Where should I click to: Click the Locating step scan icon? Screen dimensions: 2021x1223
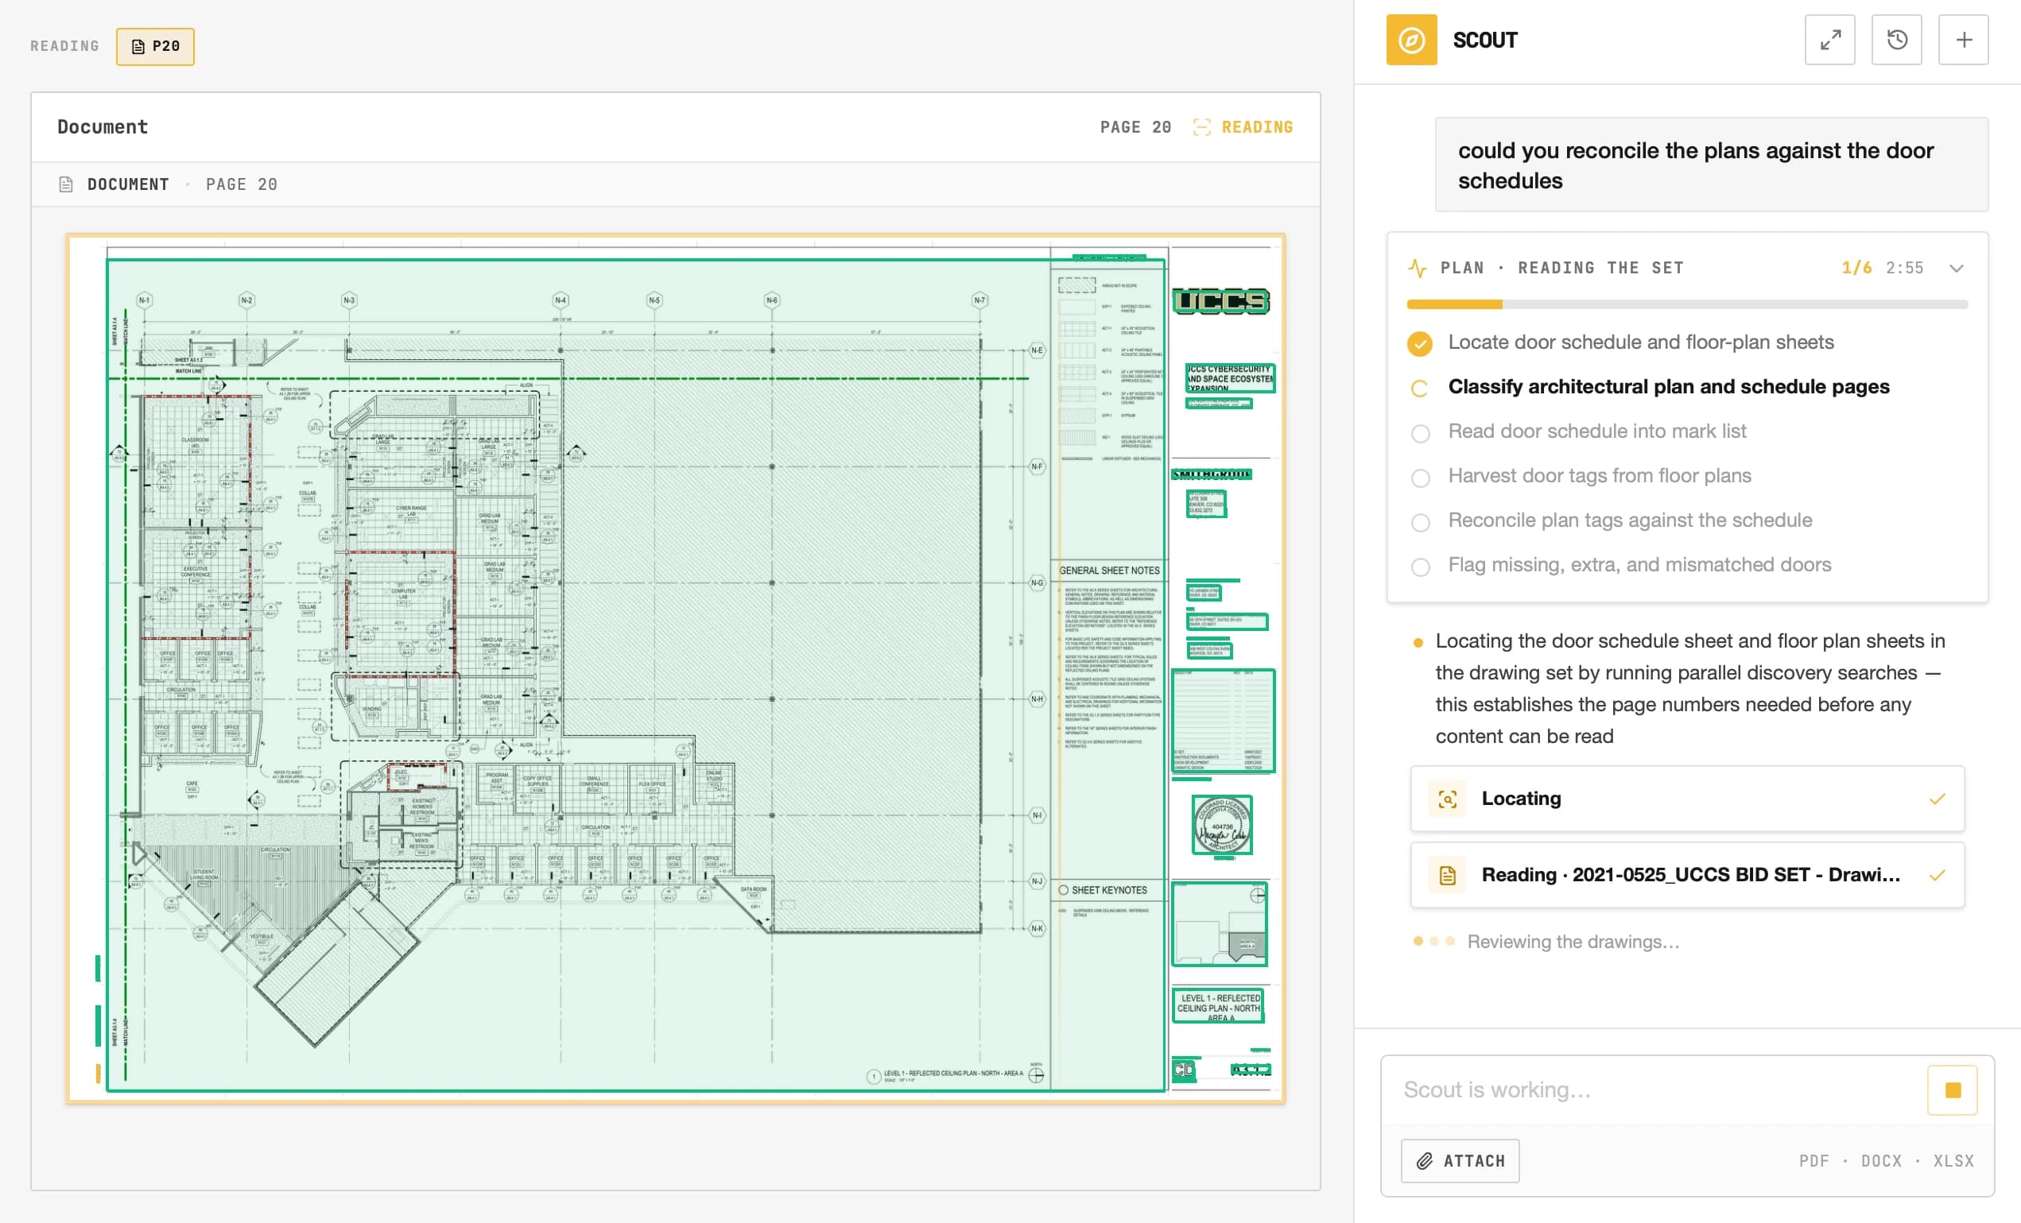point(1448,799)
